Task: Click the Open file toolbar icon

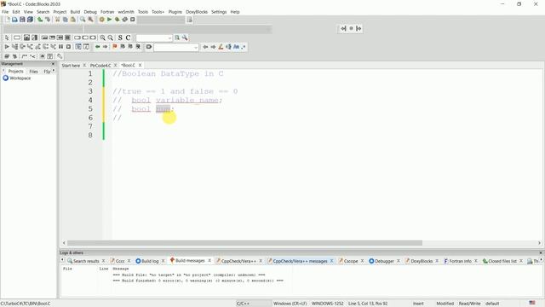Action: tap(14, 20)
